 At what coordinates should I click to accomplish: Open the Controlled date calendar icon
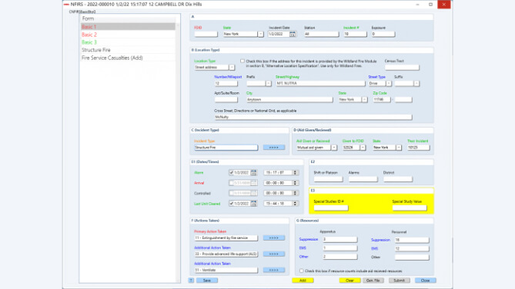point(253,193)
